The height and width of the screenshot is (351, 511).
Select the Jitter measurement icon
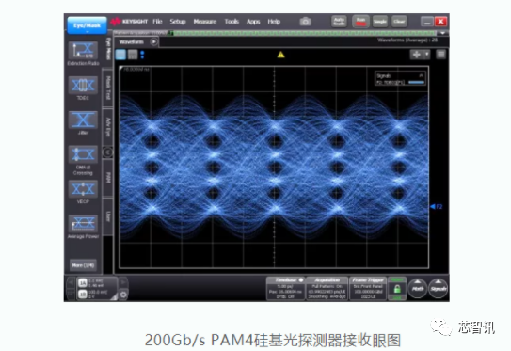click(83, 120)
